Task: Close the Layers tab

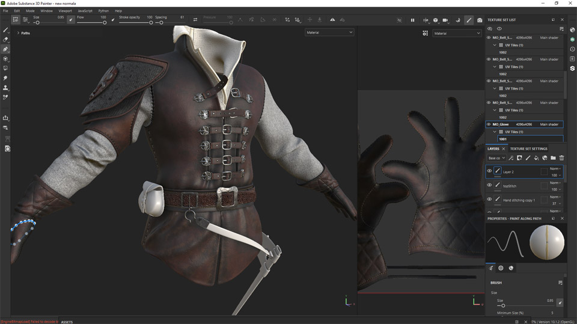Action: pyautogui.click(x=504, y=148)
